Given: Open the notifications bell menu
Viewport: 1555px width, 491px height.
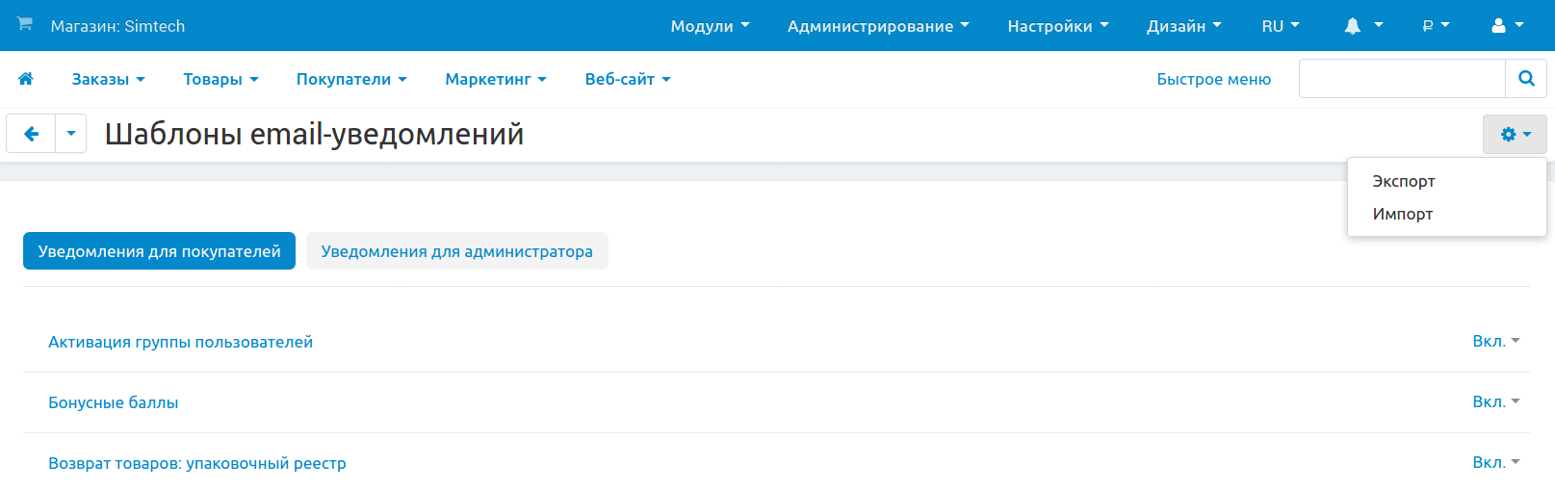Looking at the screenshot, I should [1362, 26].
